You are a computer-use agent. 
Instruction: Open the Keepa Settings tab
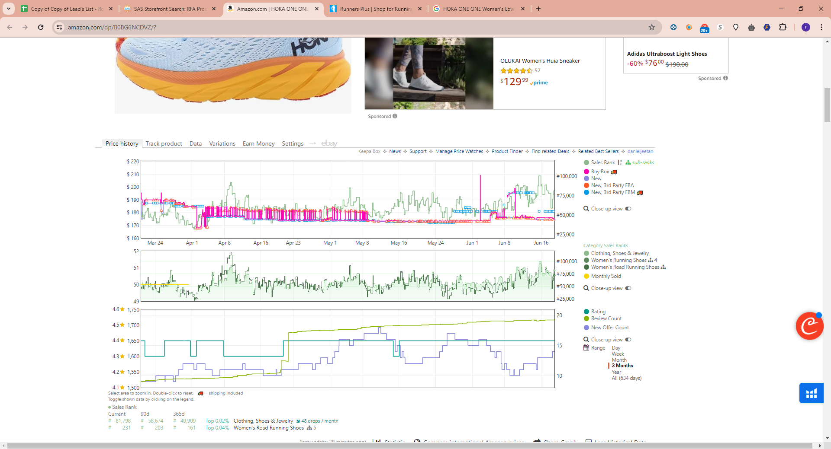293,143
